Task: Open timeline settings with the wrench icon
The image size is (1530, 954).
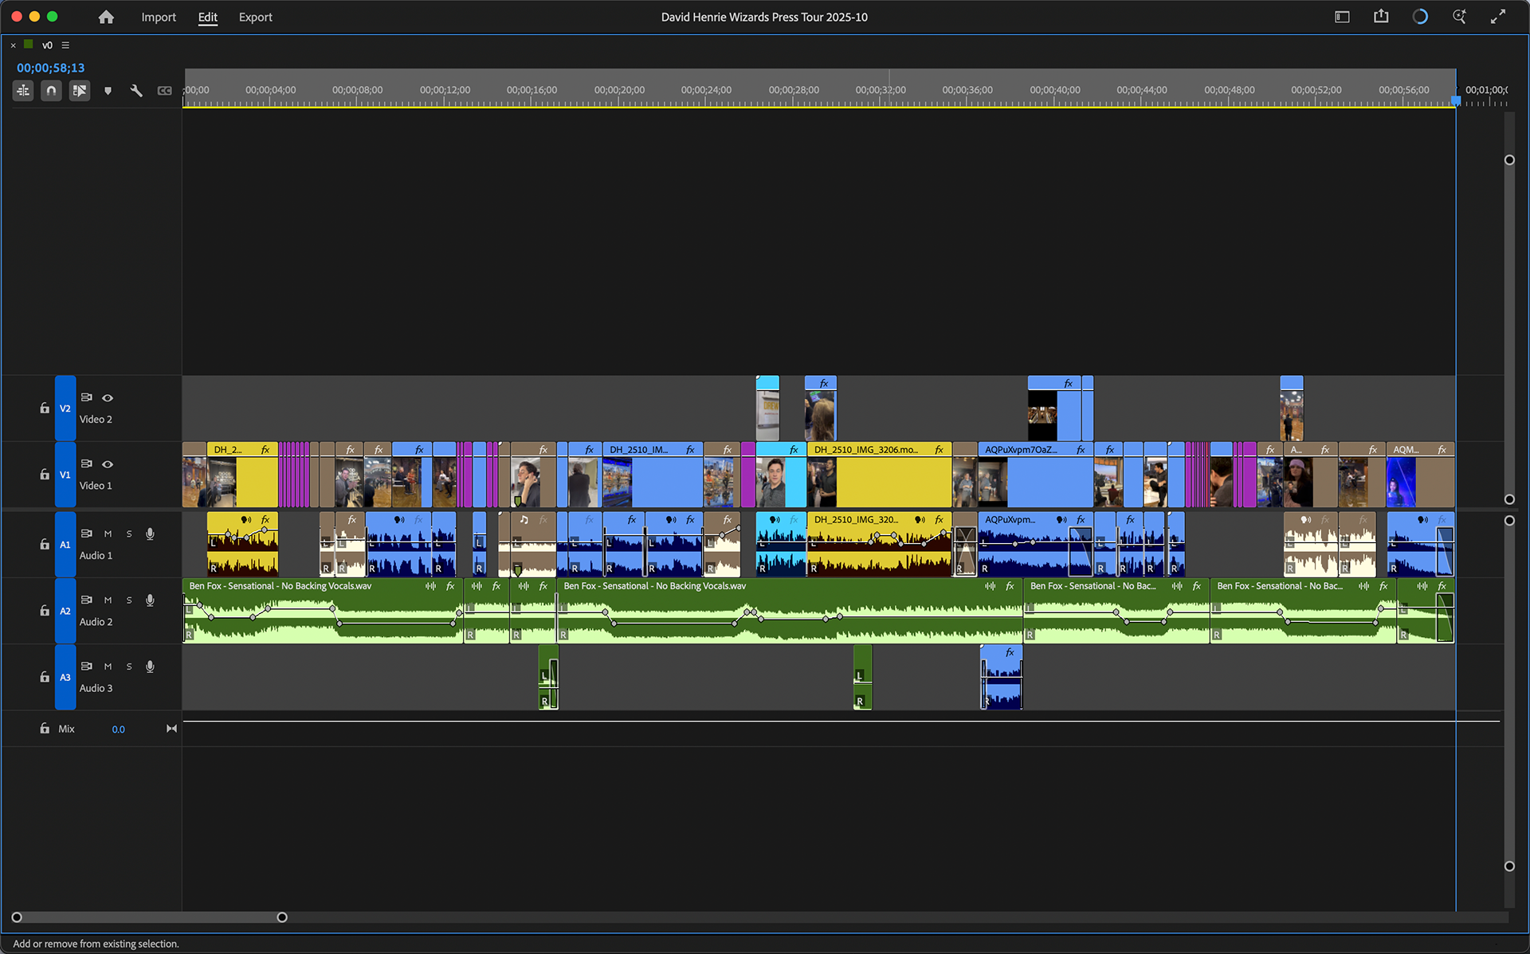Action: pos(136,90)
